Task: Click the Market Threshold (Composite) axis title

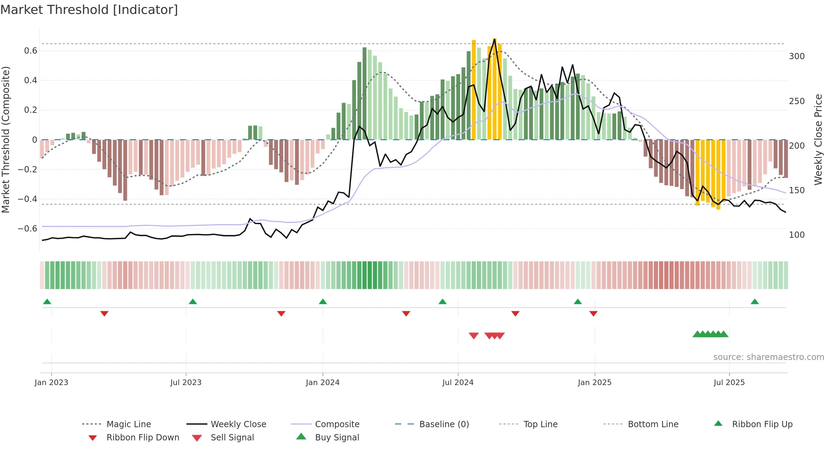Action: pos(6,140)
